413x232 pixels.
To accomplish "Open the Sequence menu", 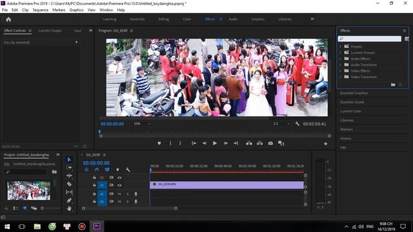I will (x=40, y=10).
